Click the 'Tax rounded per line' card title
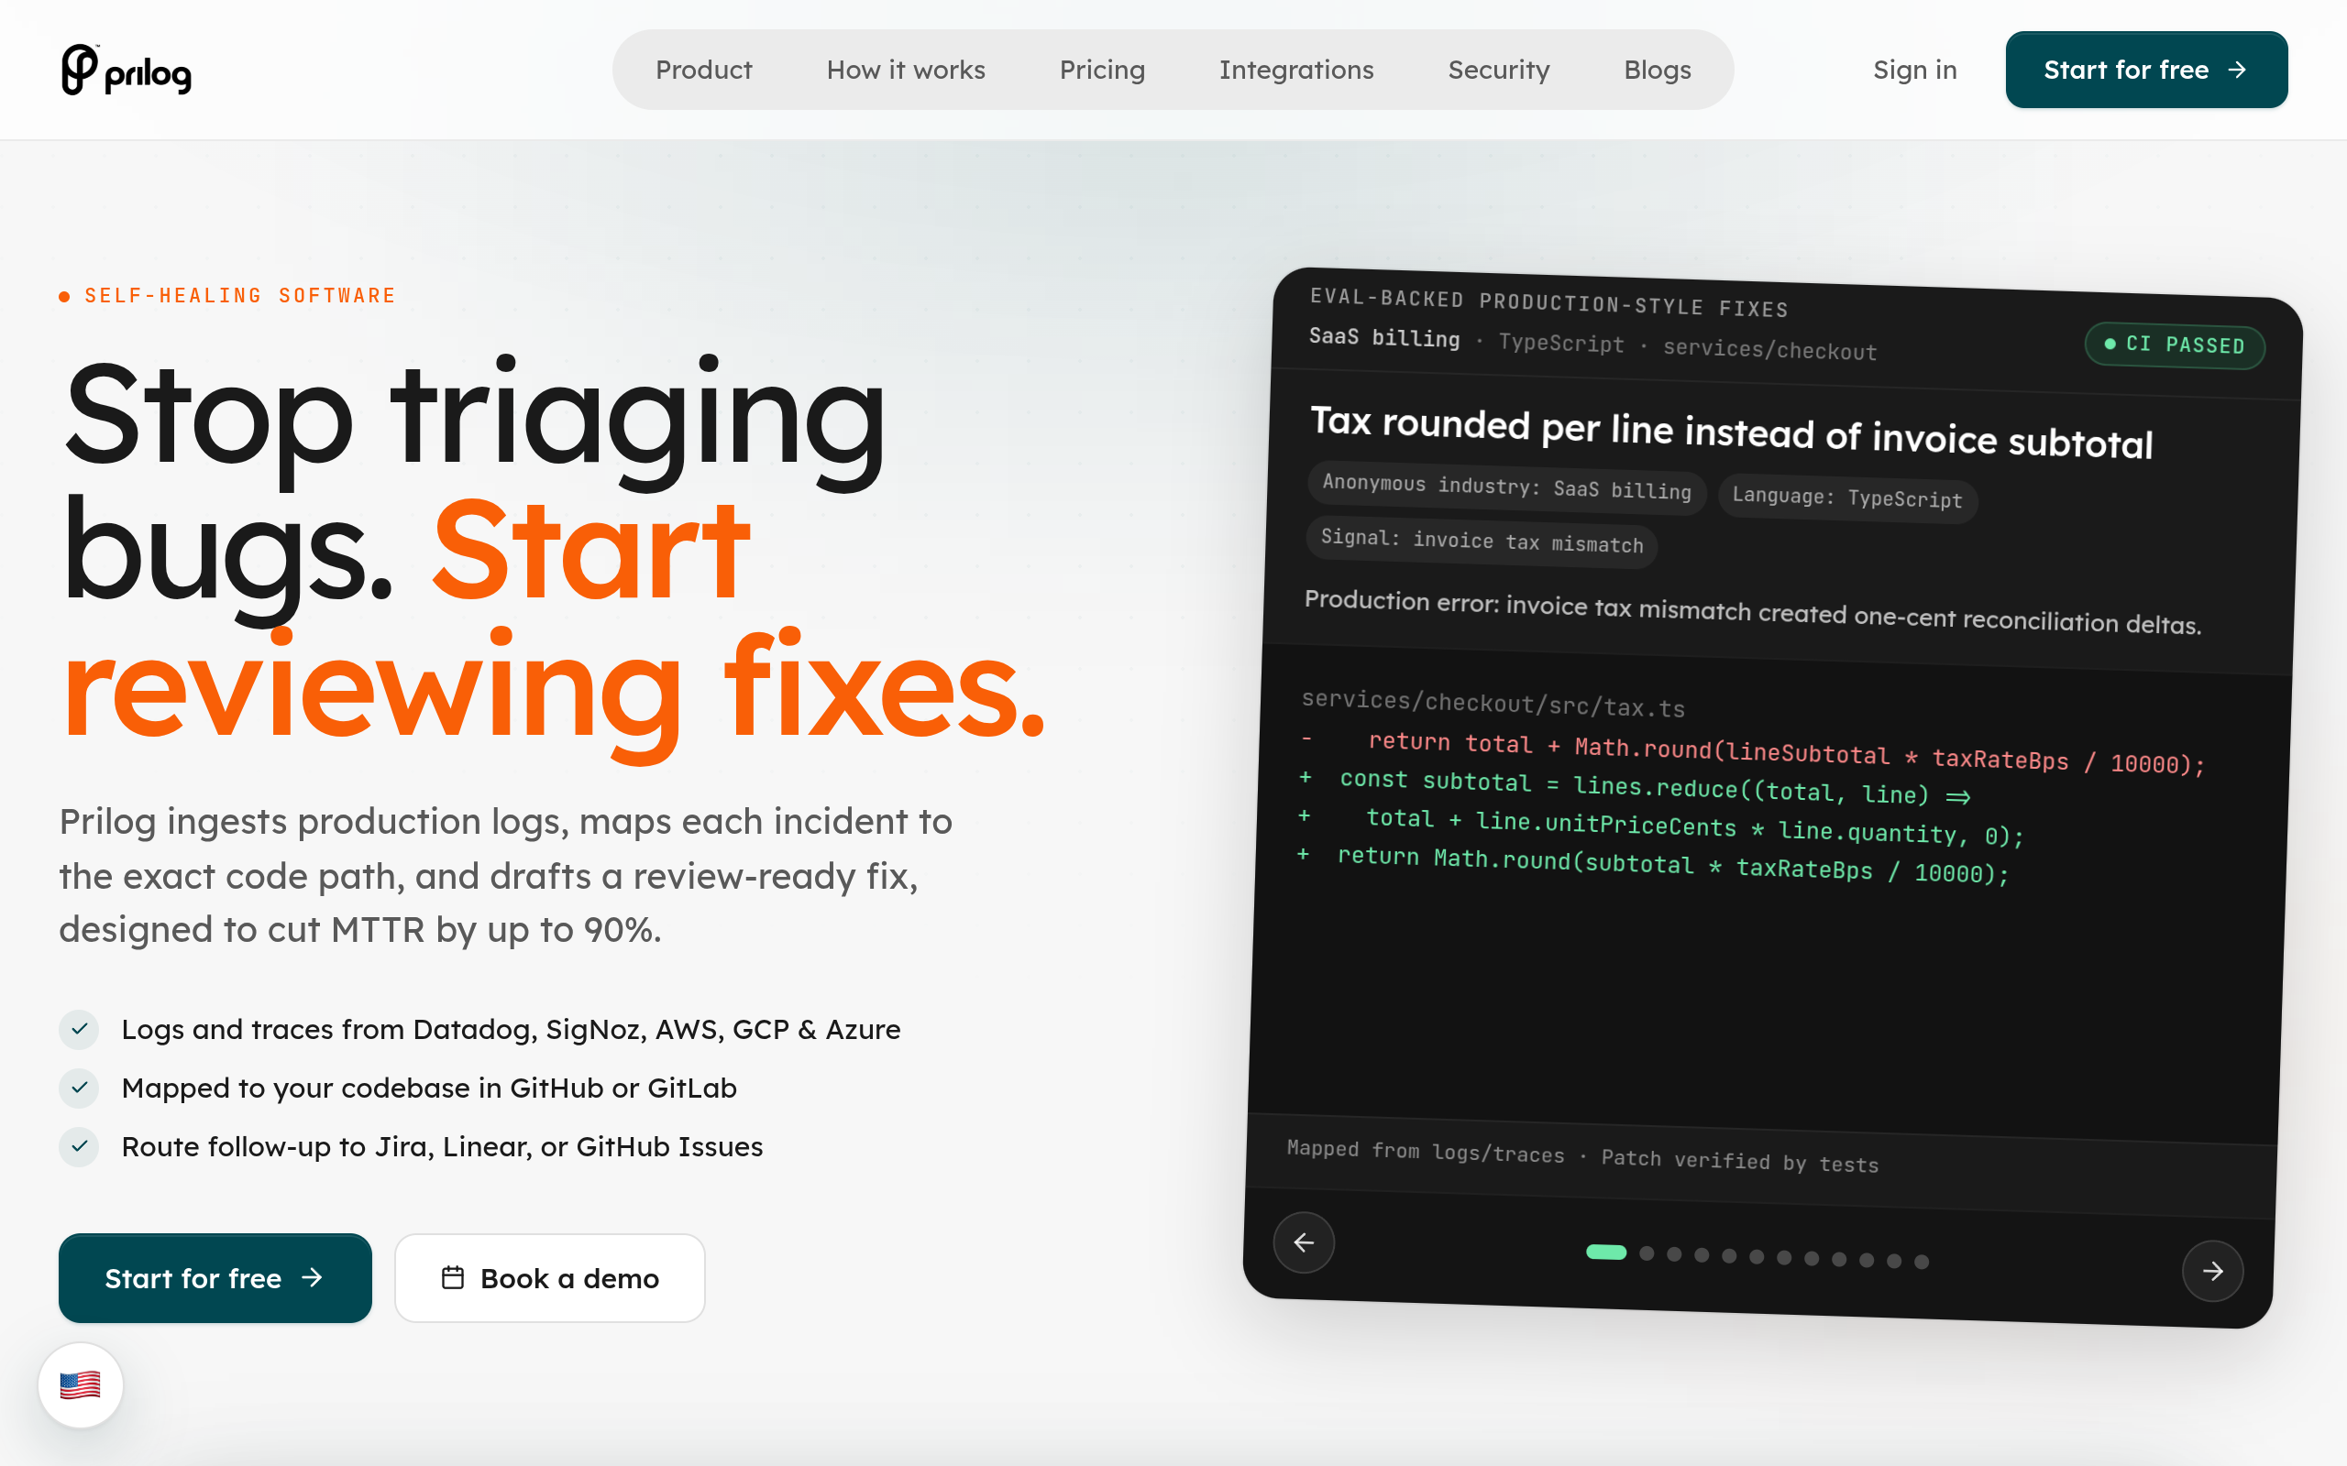Viewport: 2347px width, 1466px height. click(x=1731, y=432)
